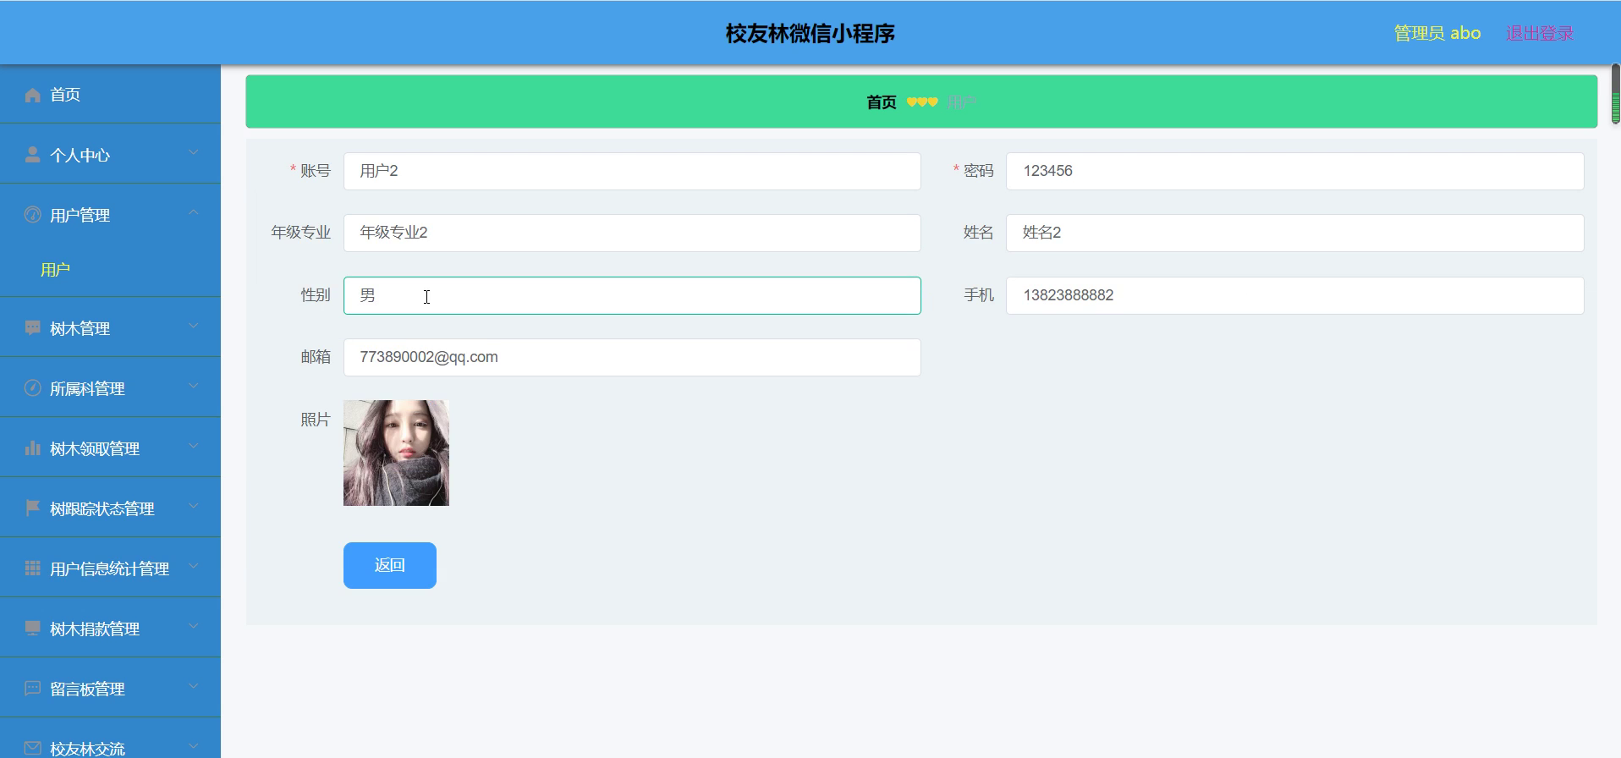Viewport: 1621px width, 758px height.
Task: Expand the 树木领取管理 chevron
Action: (194, 447)
